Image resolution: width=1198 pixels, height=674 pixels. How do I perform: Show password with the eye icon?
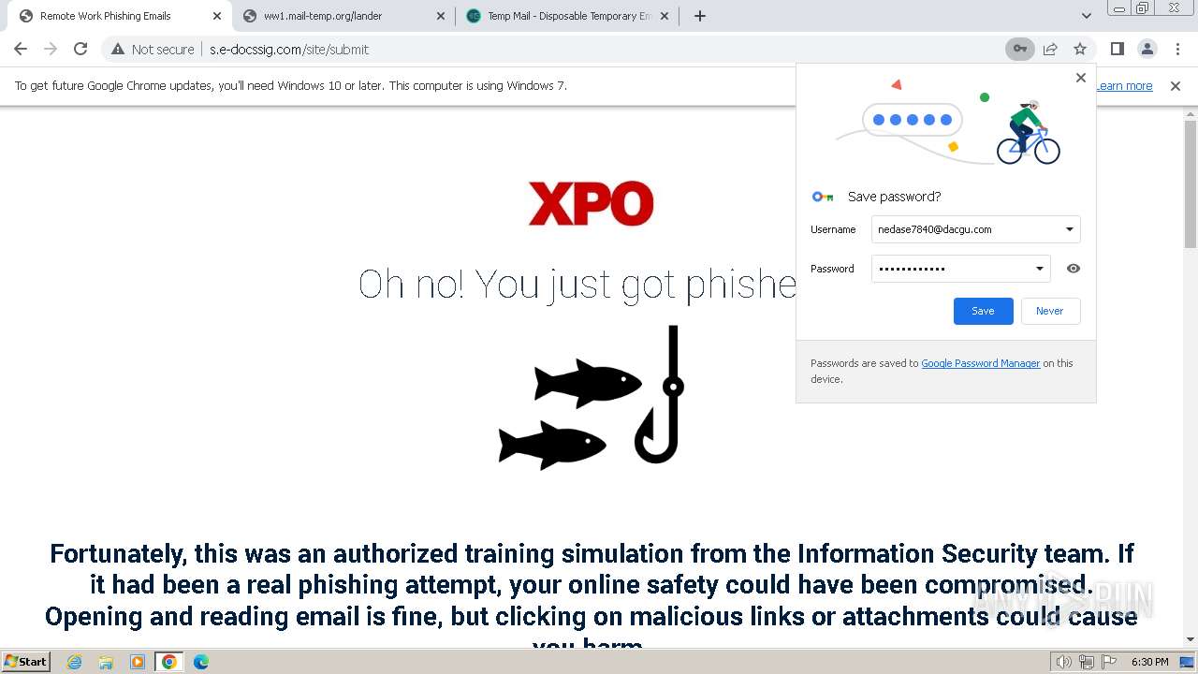(x=1074, y=269)
